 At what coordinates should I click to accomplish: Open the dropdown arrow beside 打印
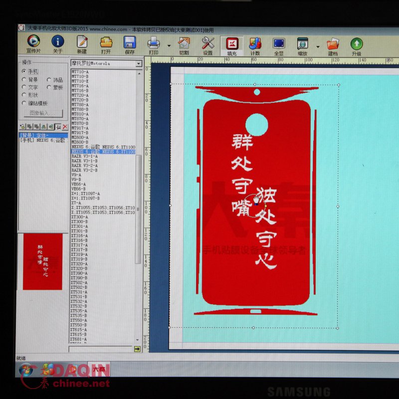point(169,45)
